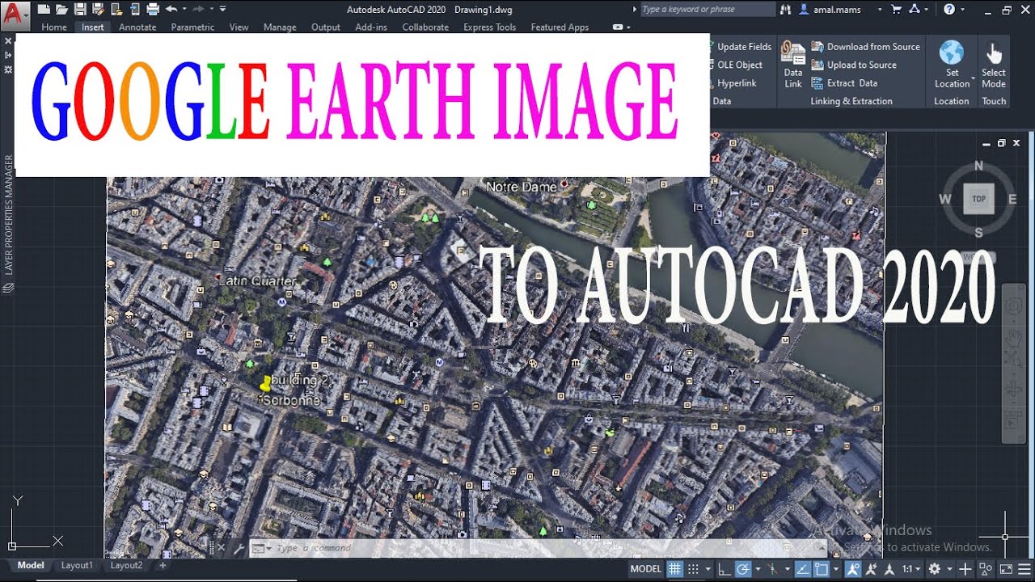Click the TOP face of ViewCube
The height and width of the screenshot is (582, 1035).
pos(978,199)
